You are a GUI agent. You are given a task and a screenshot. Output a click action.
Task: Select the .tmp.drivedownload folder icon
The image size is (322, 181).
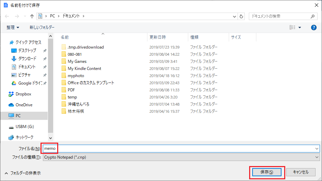point(64,47)
